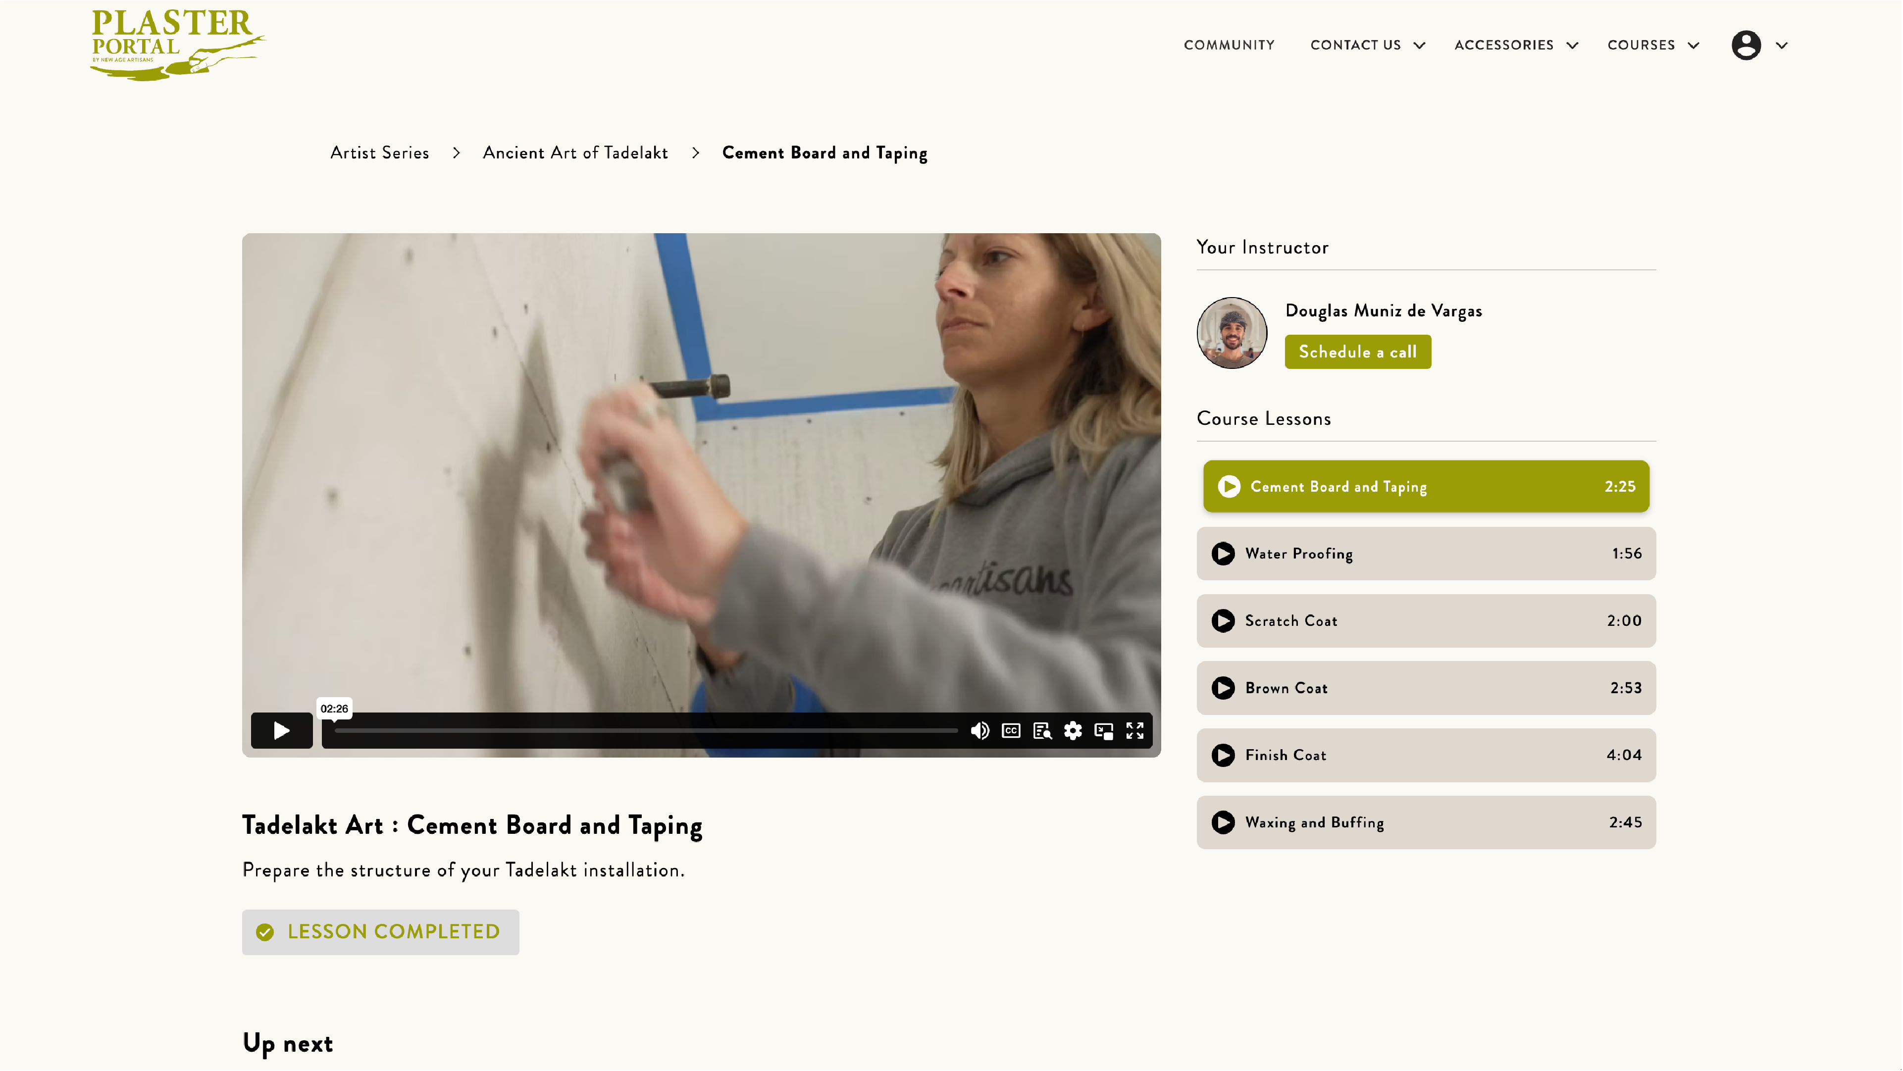Play the lesson video
The width and height of the screenshot is (1903, 1071).
pos(281,730)
